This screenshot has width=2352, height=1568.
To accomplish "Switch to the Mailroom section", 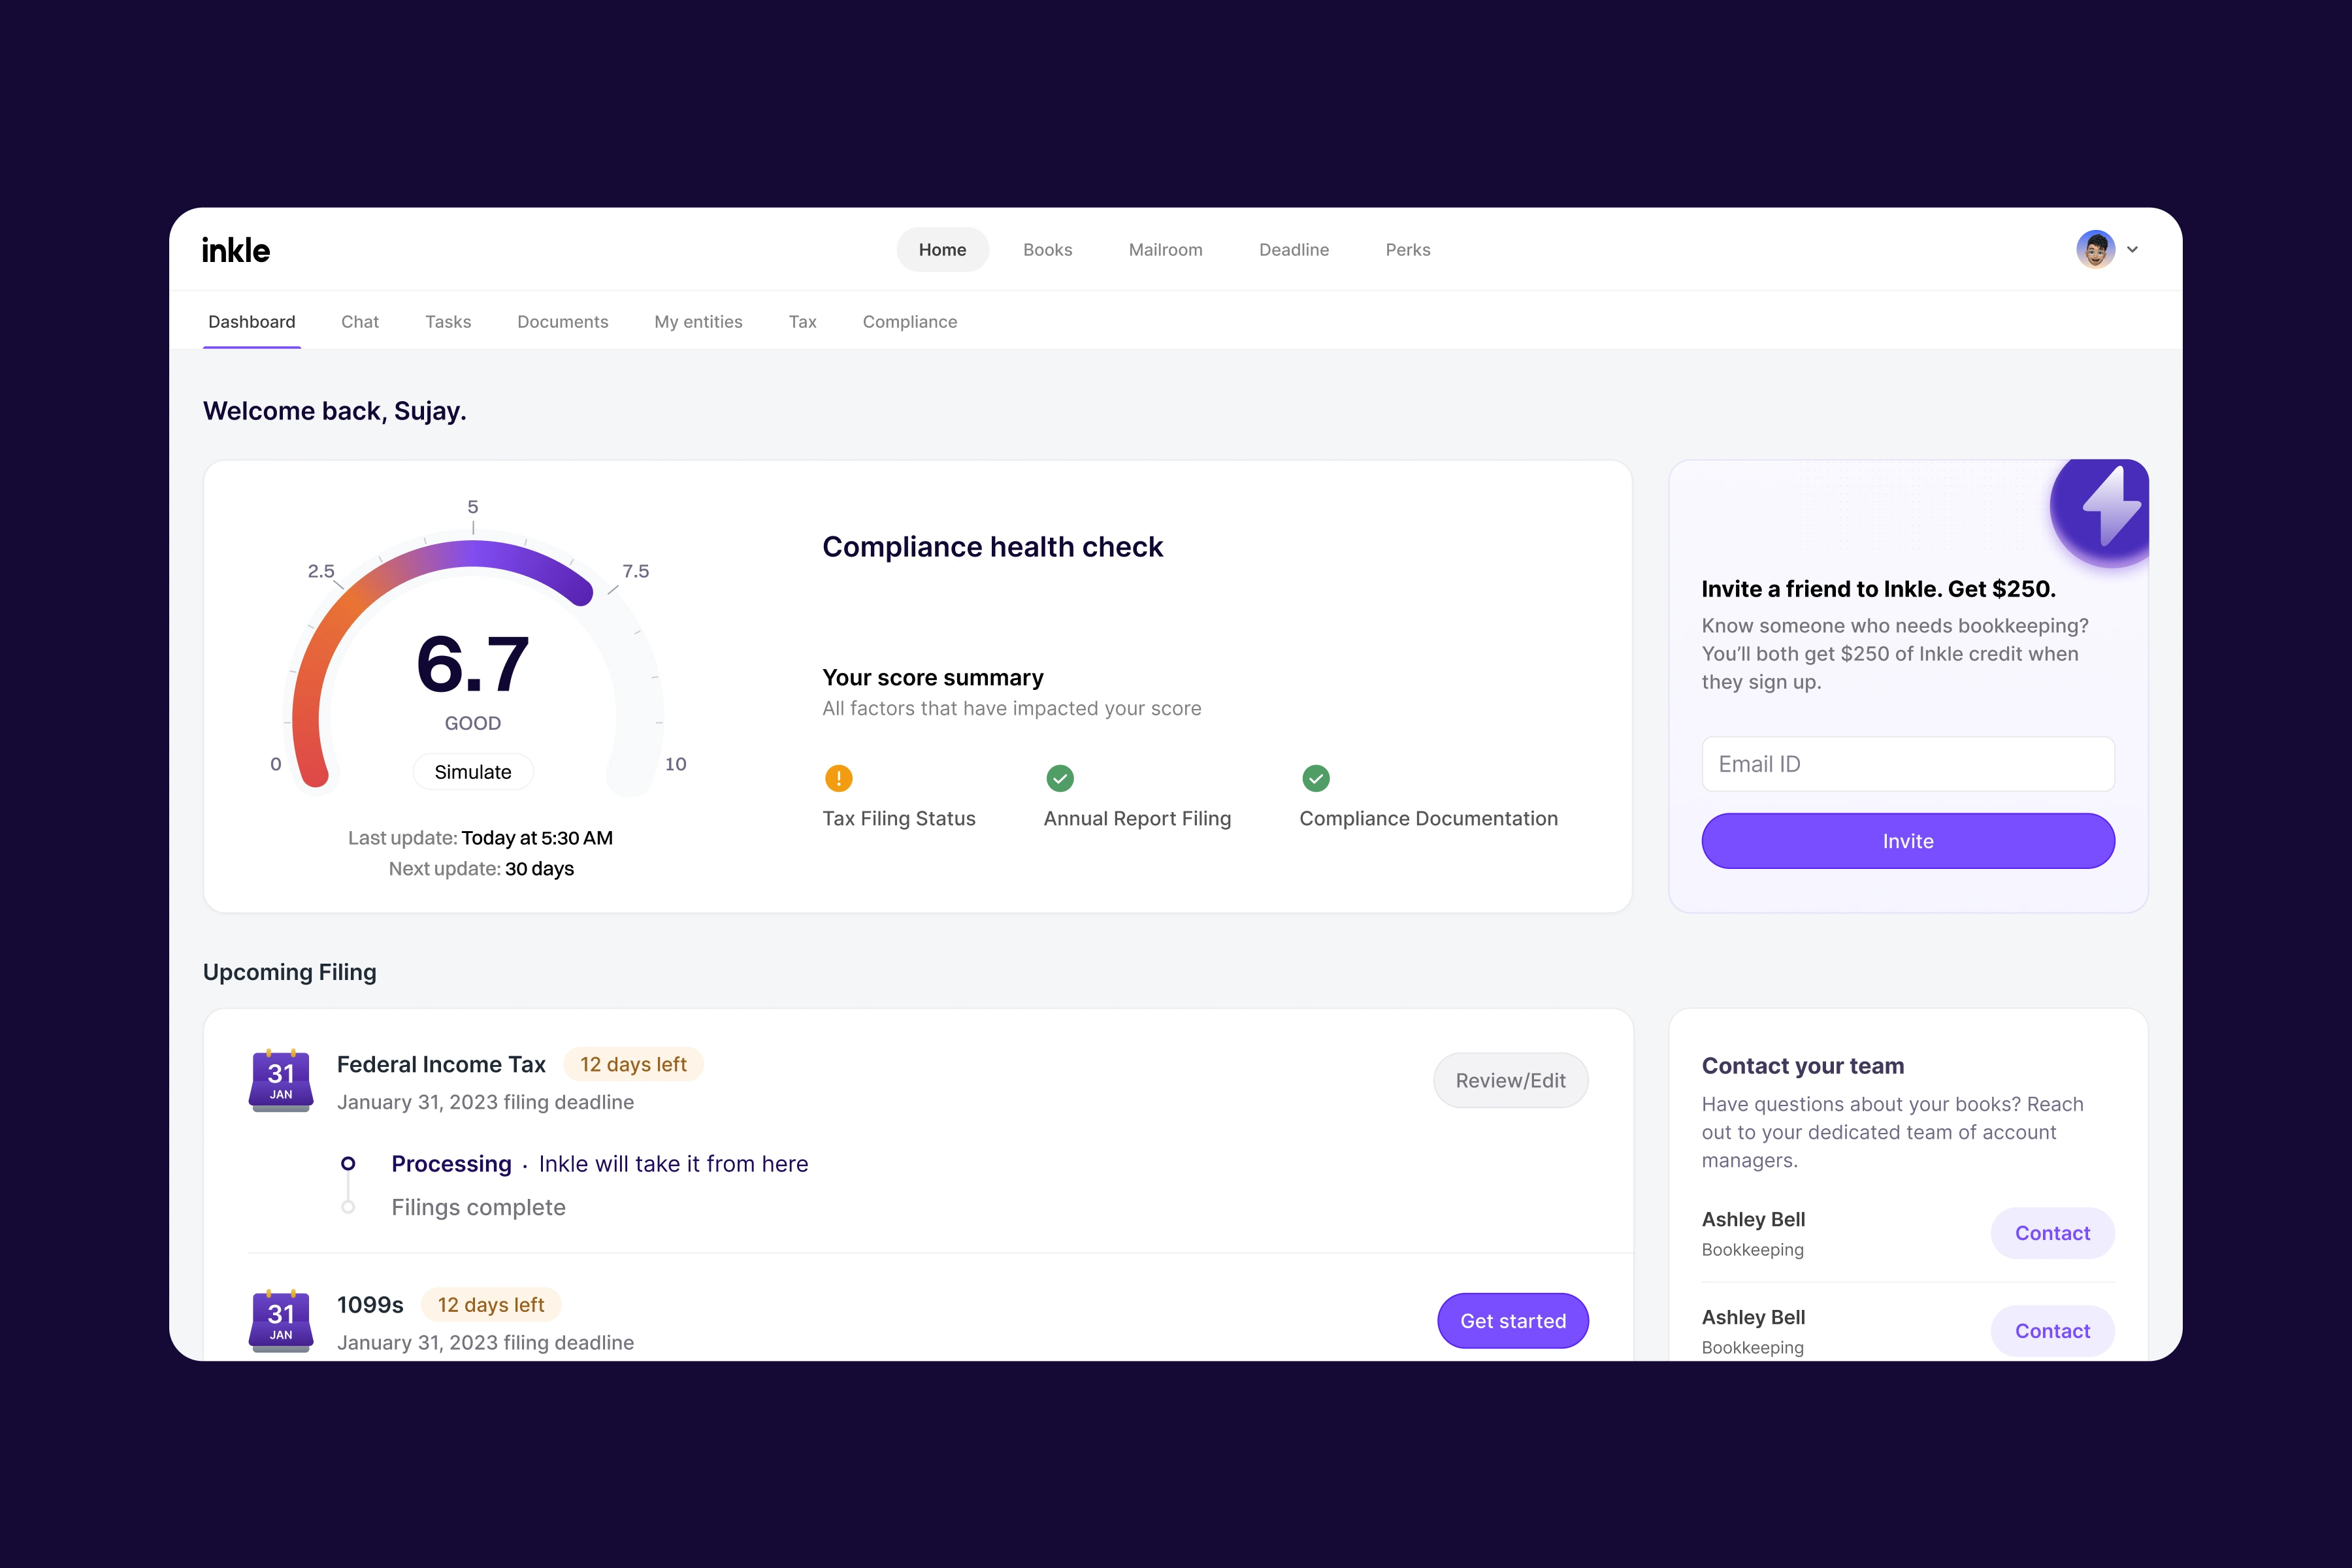I will (x=1165, y=250).
